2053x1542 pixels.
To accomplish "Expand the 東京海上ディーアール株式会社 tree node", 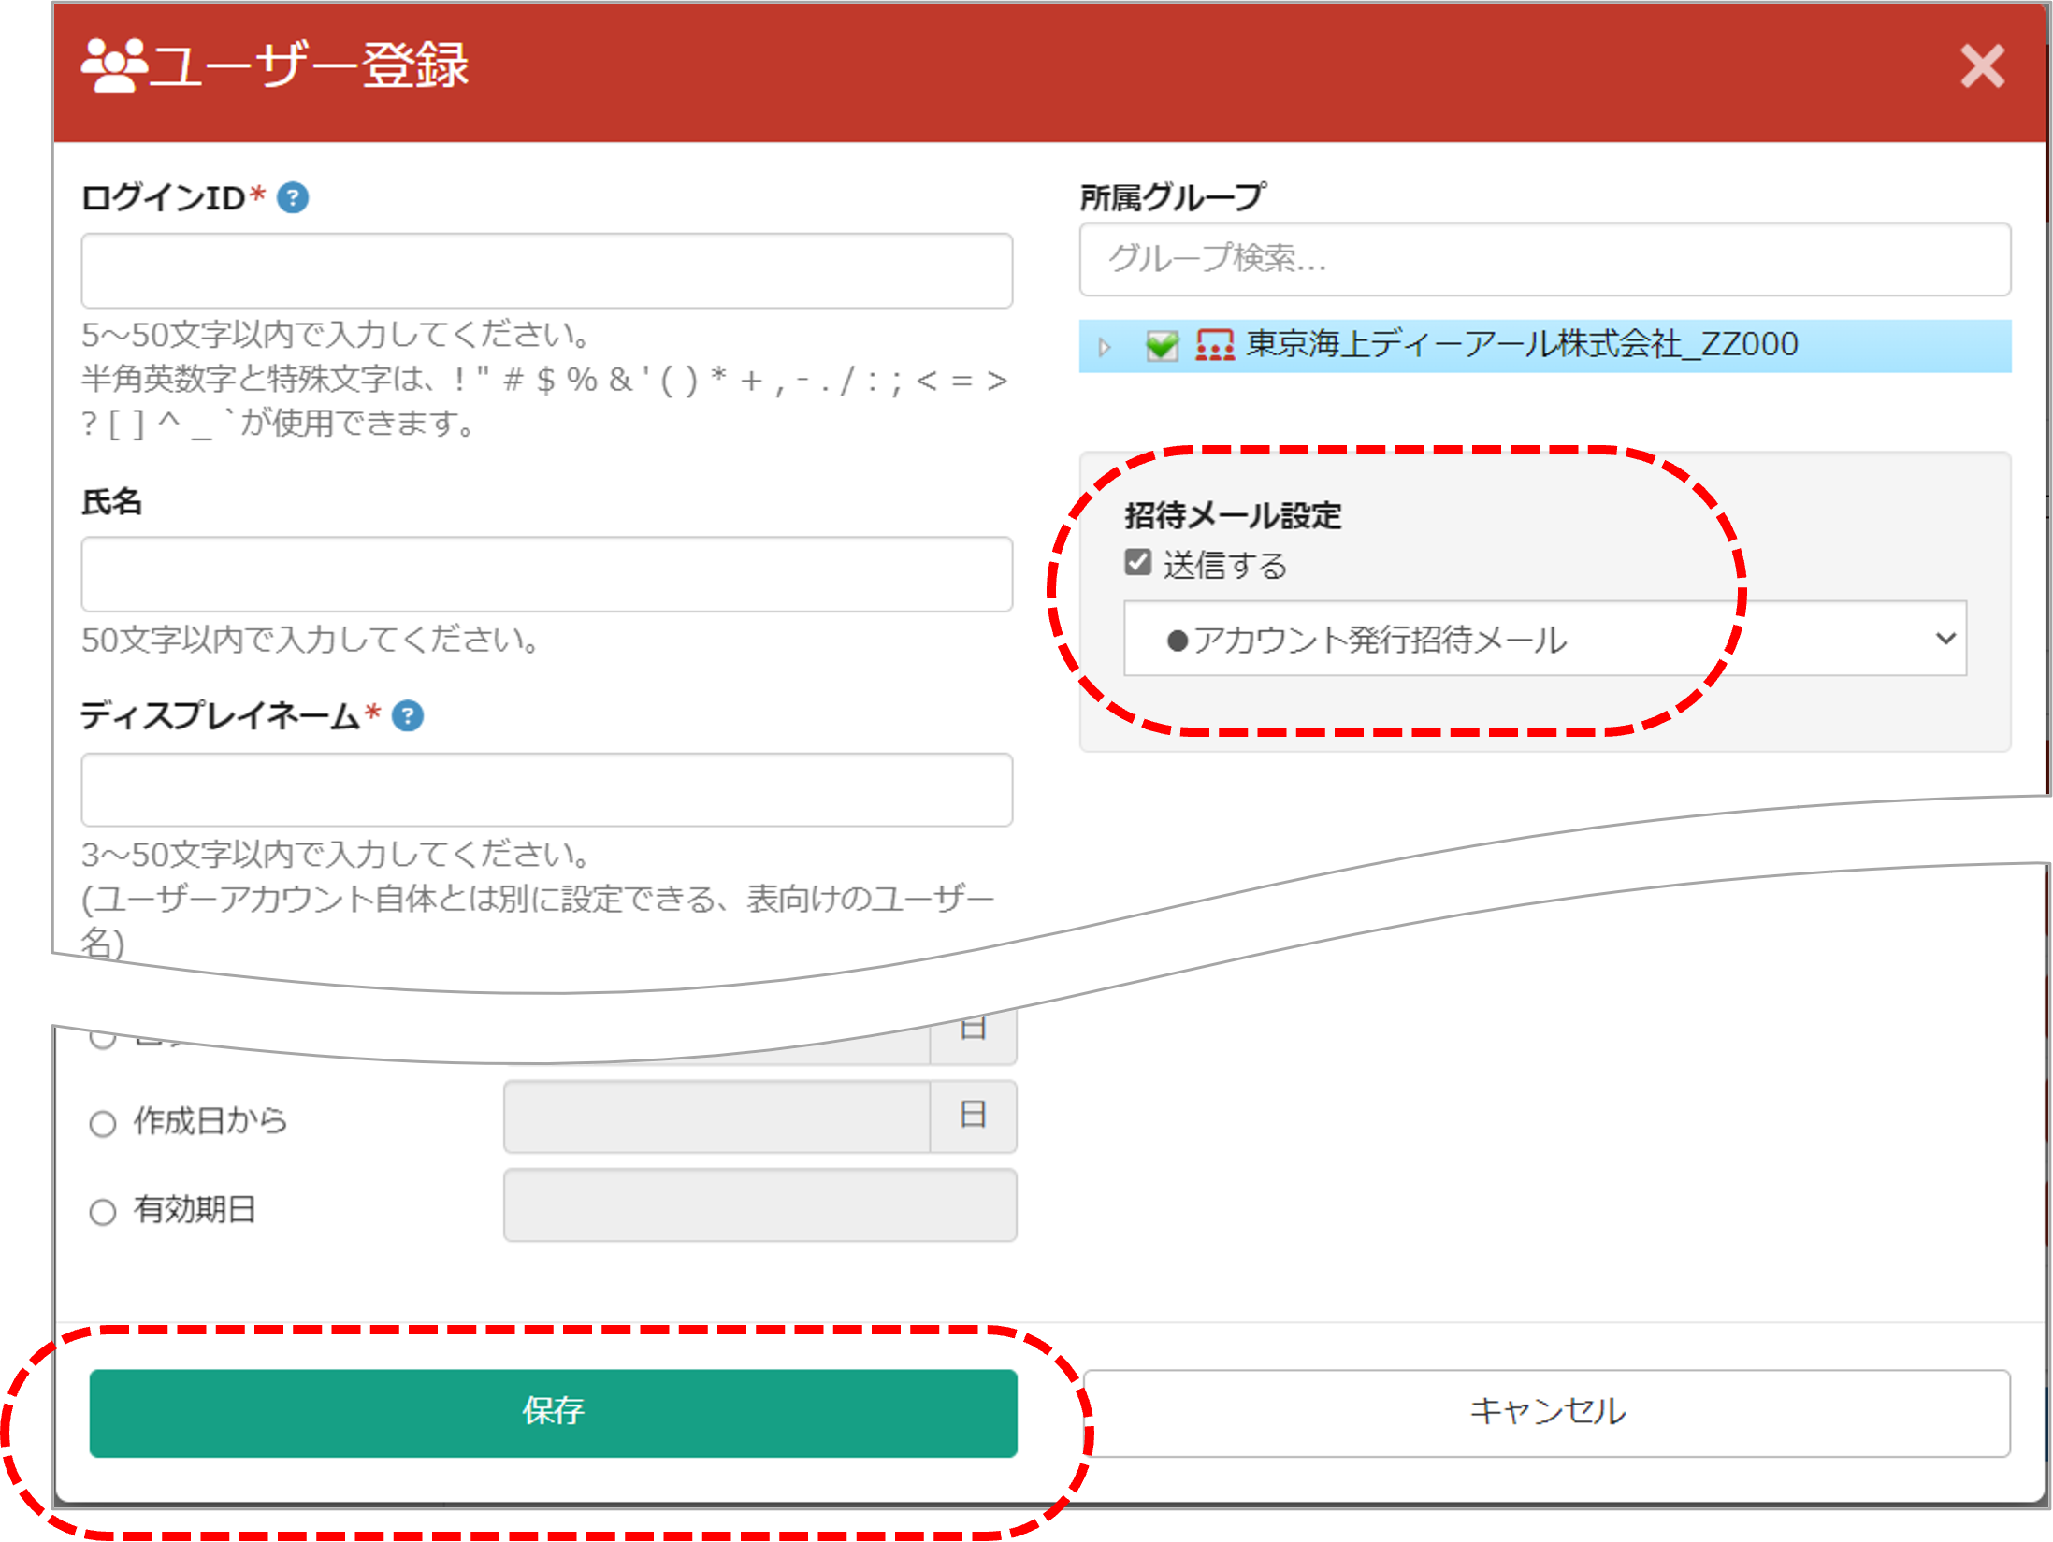I will tap(1105, 347).
